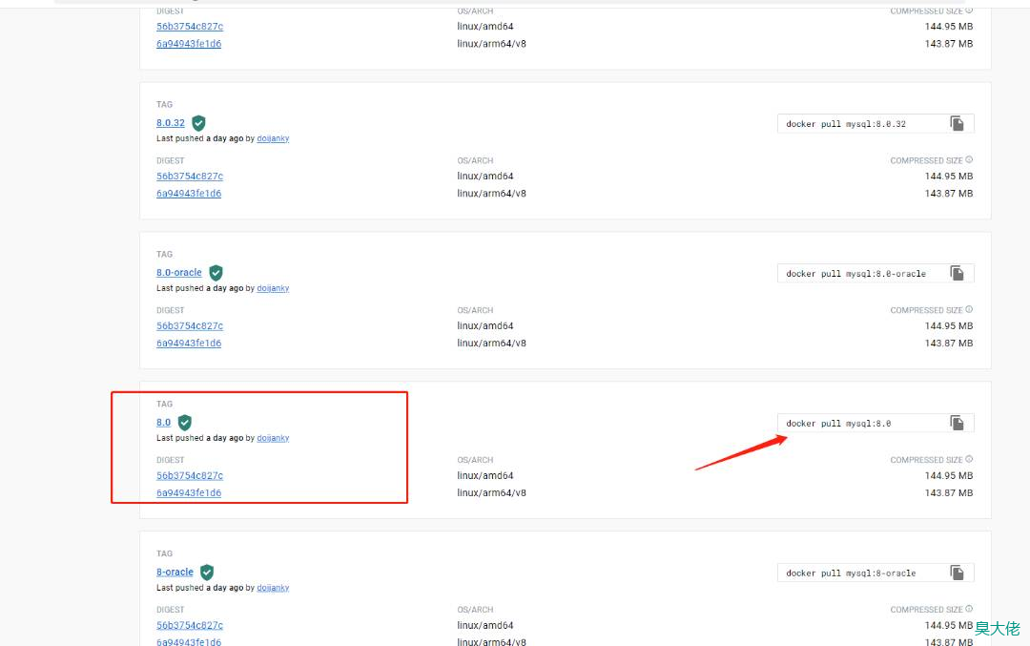This screenshot has width=1030, height=646.
Task: Open digest 56b3754c827c under tag 8.0.32
Action: [x=190, y=177]
